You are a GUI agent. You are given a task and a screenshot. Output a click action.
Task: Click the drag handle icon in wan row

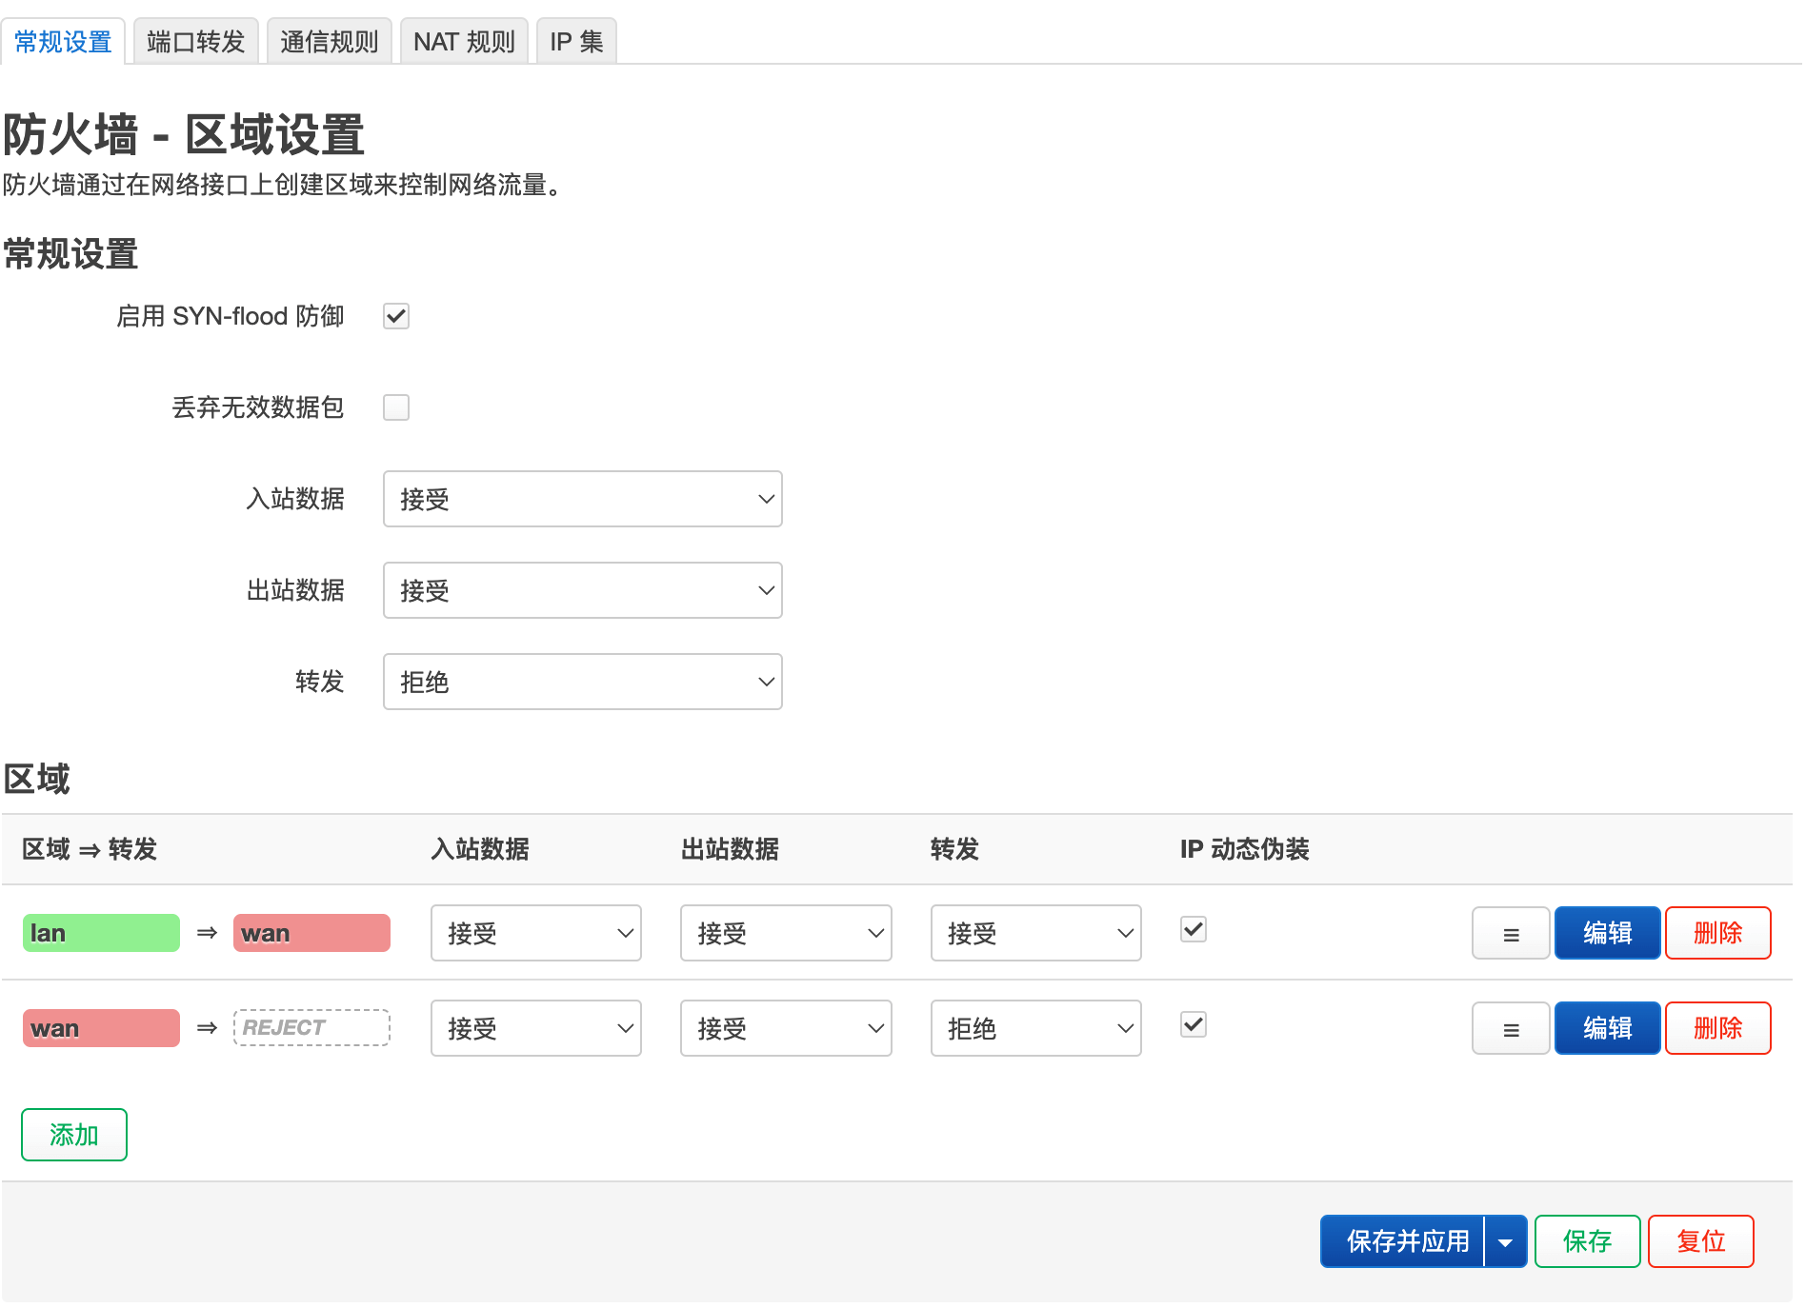[1510, 1029]
